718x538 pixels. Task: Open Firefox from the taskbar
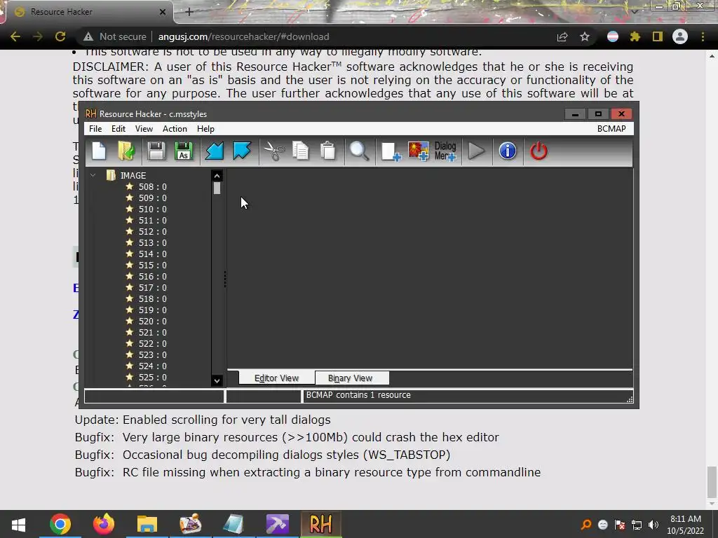pos(104,524)
